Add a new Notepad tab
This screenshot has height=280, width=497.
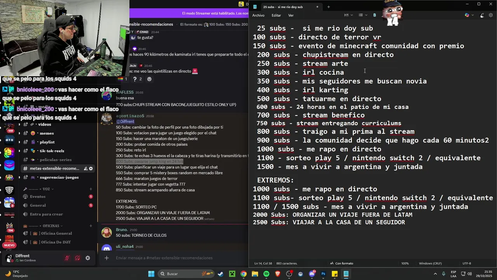(328, 7)
